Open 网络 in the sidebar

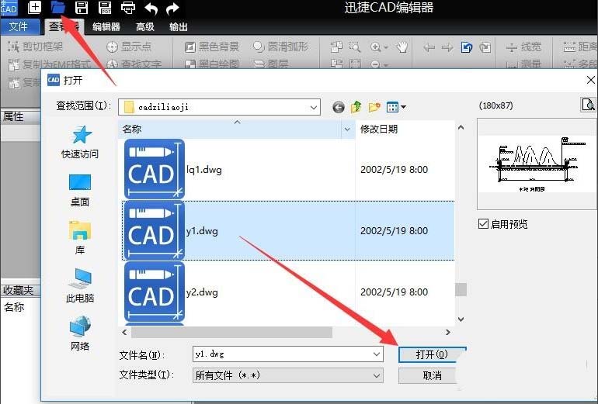click(x=80, y=333)
